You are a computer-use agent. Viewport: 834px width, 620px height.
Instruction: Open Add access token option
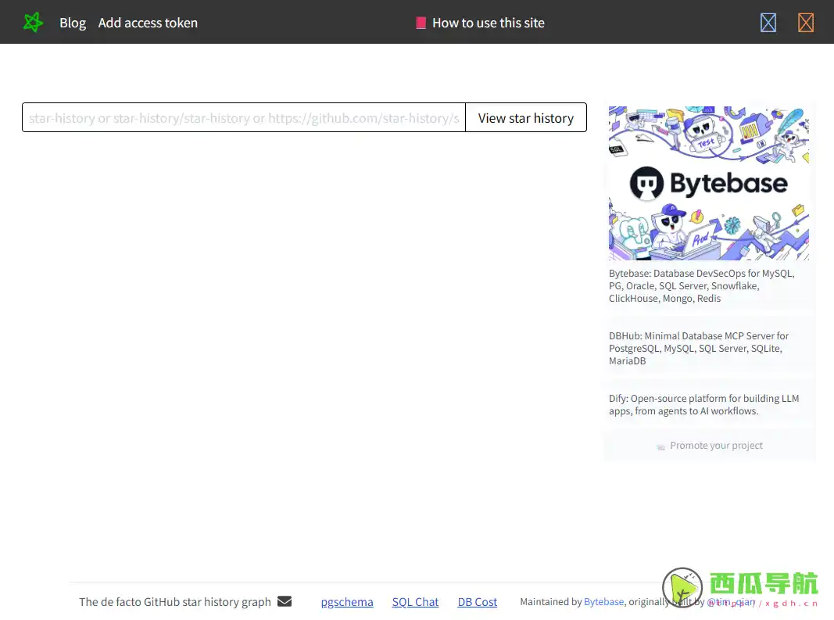tap(148, 23)
